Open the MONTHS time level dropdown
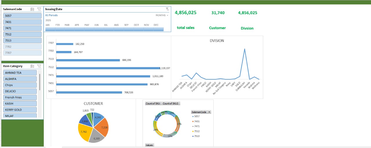Image resolution: width=371 pixels, height=148 pixels. (x=162, y=15)
